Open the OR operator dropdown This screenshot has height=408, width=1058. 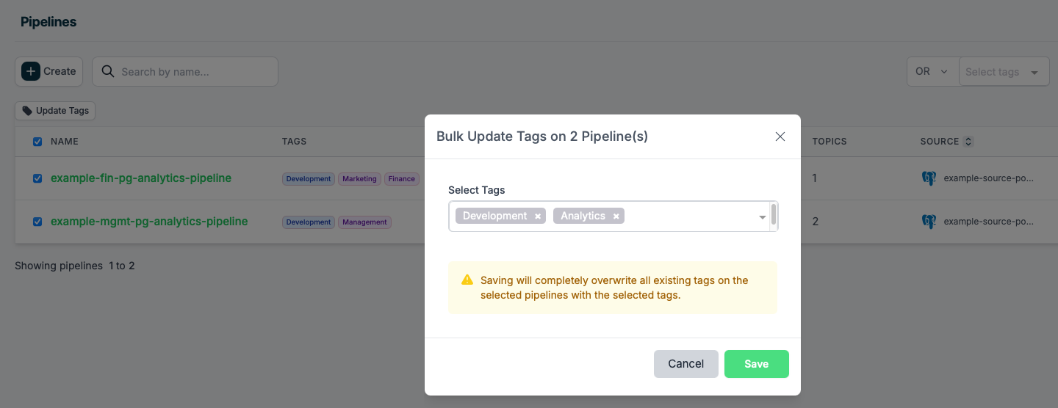point(933,71)
